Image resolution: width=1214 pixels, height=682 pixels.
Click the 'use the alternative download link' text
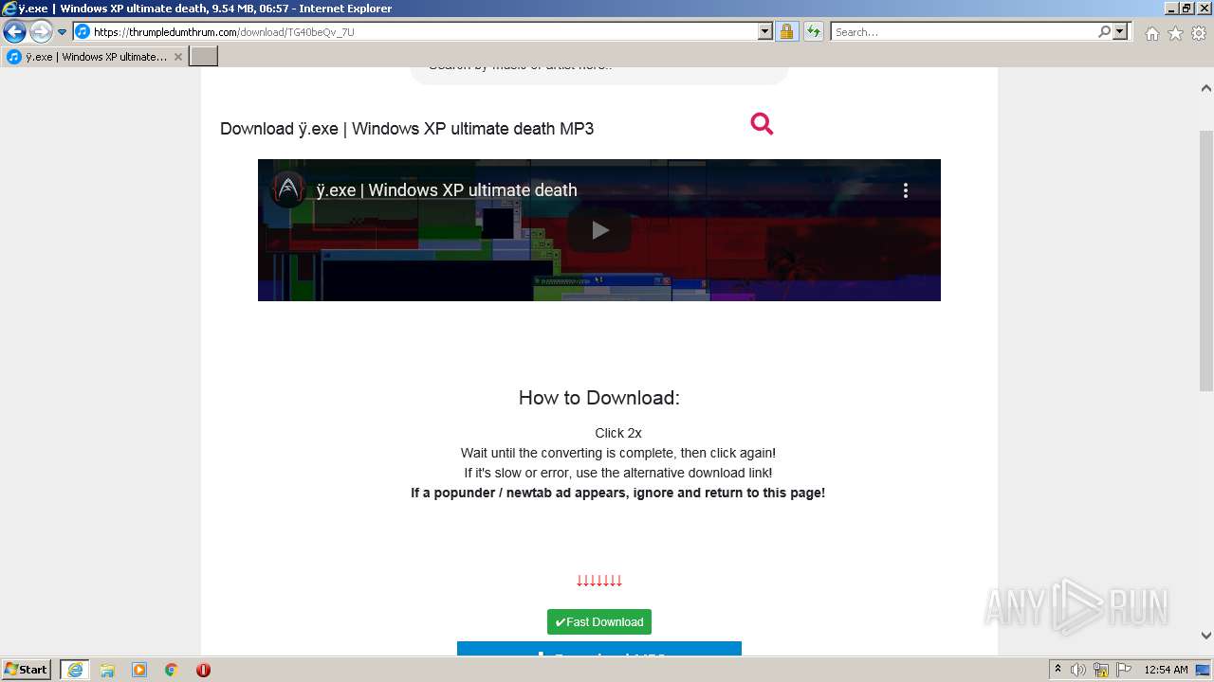(671, 473)
